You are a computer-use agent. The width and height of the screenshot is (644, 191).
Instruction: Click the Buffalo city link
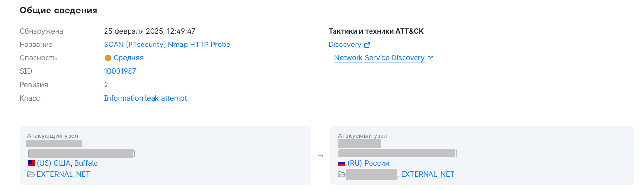click(x=86, y=163)
